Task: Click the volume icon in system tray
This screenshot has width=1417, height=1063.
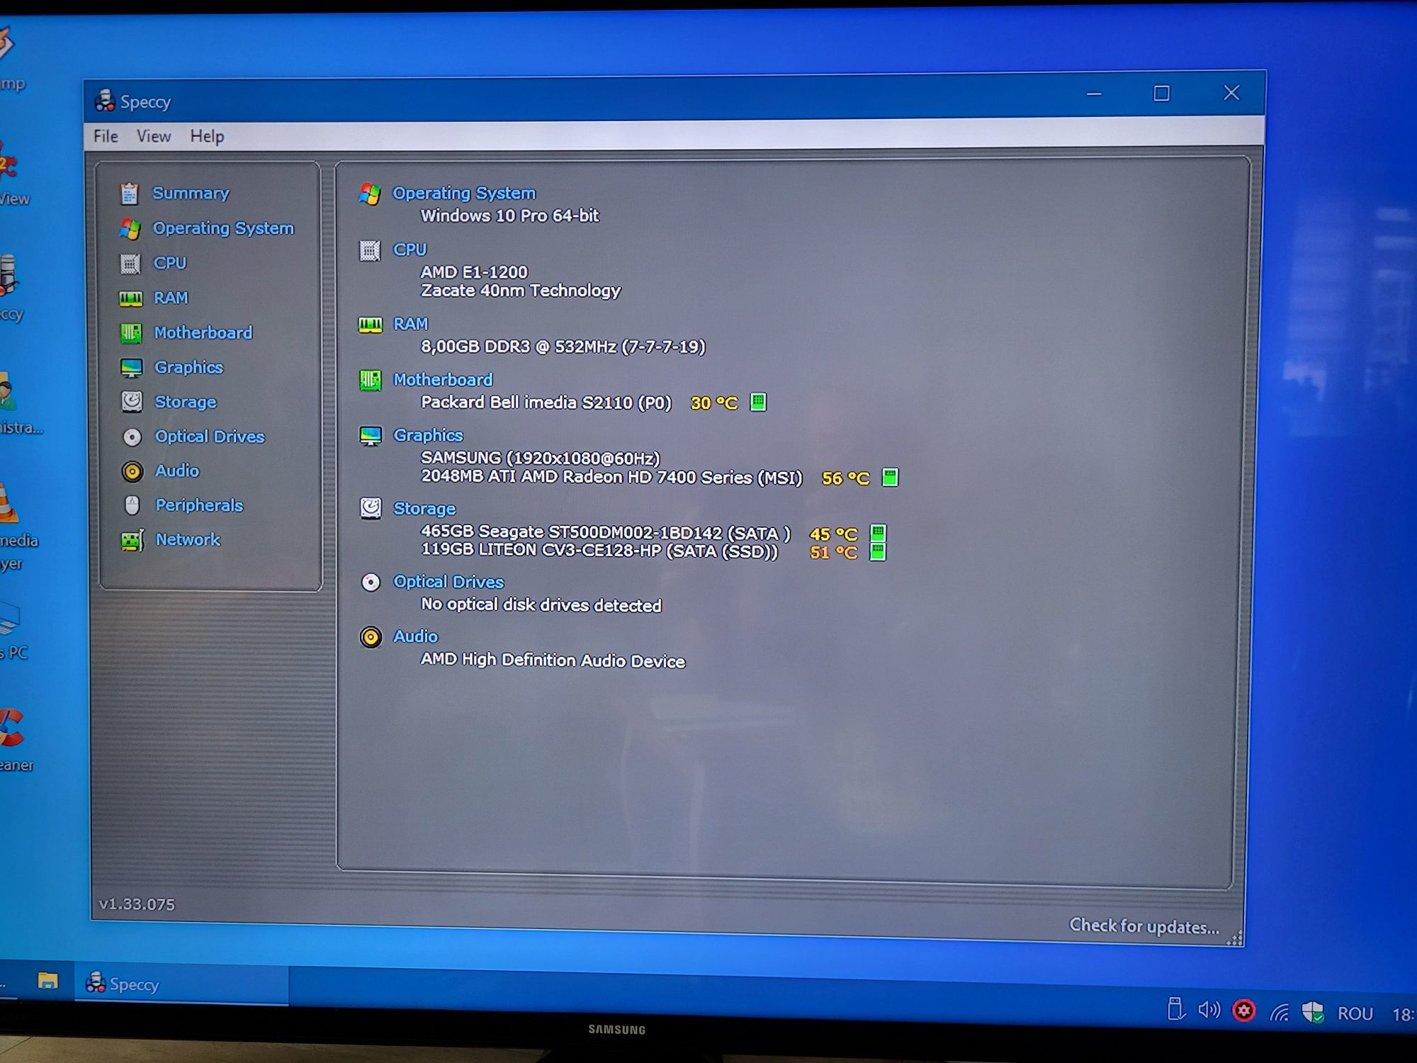Action: pyautogui.click(x=1209, y=1010)
